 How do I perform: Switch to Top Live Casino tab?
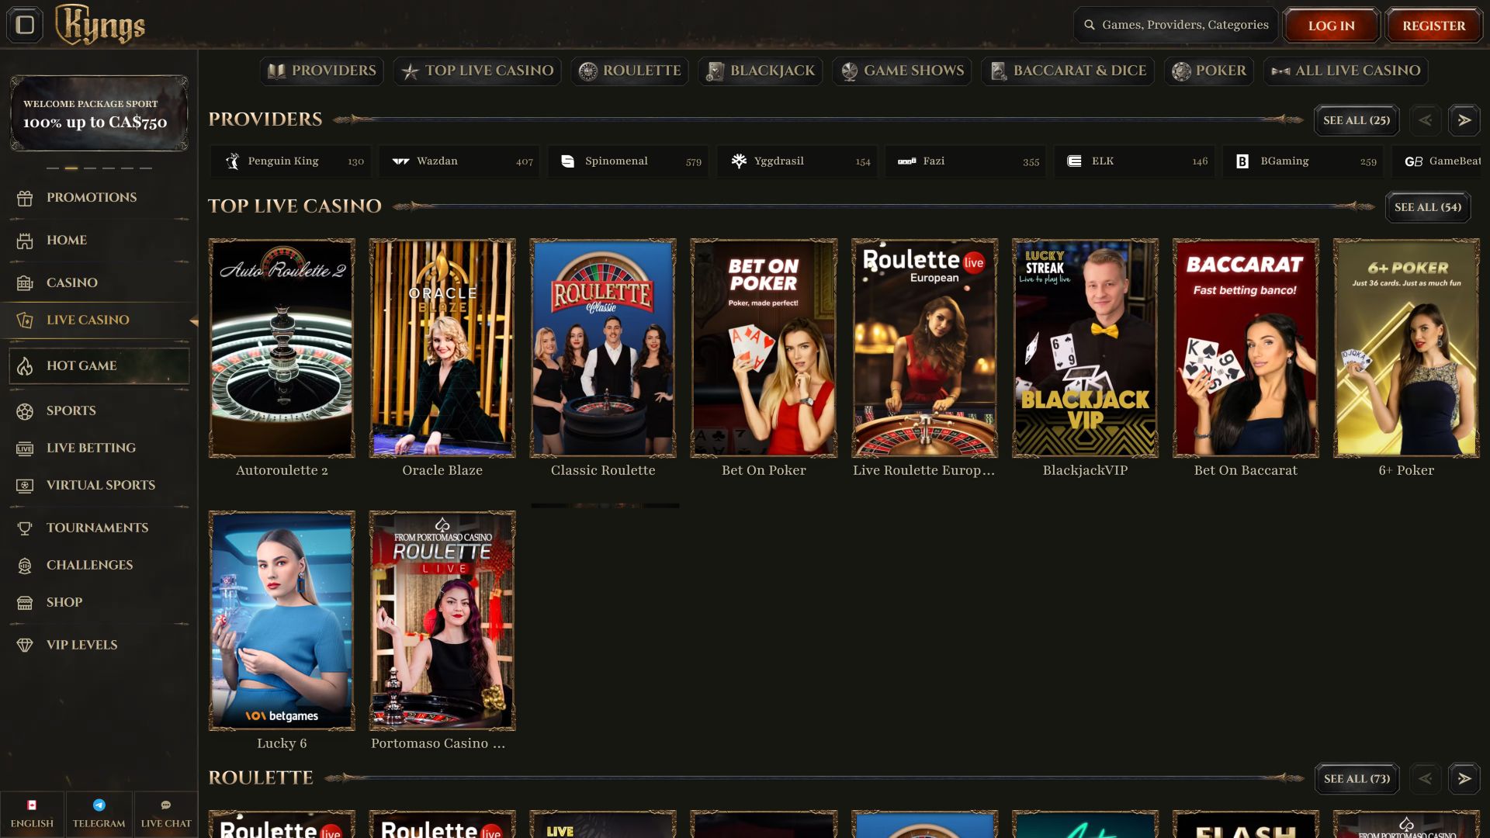click(477, 71)
